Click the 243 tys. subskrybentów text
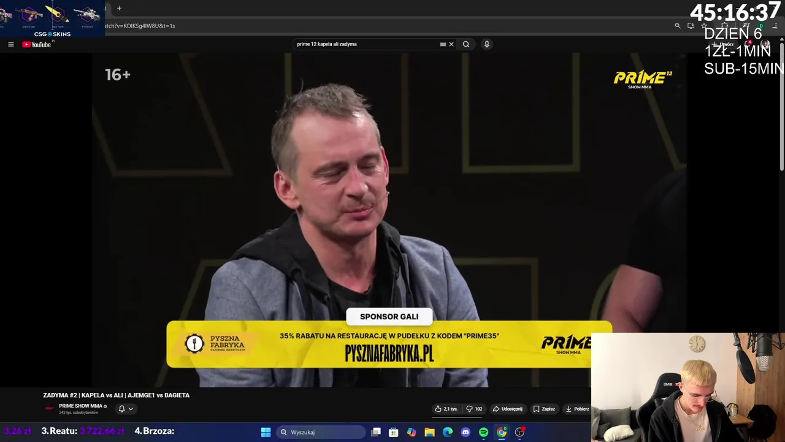The width and height of the screenshot is (785, 442). pos(78,413)
